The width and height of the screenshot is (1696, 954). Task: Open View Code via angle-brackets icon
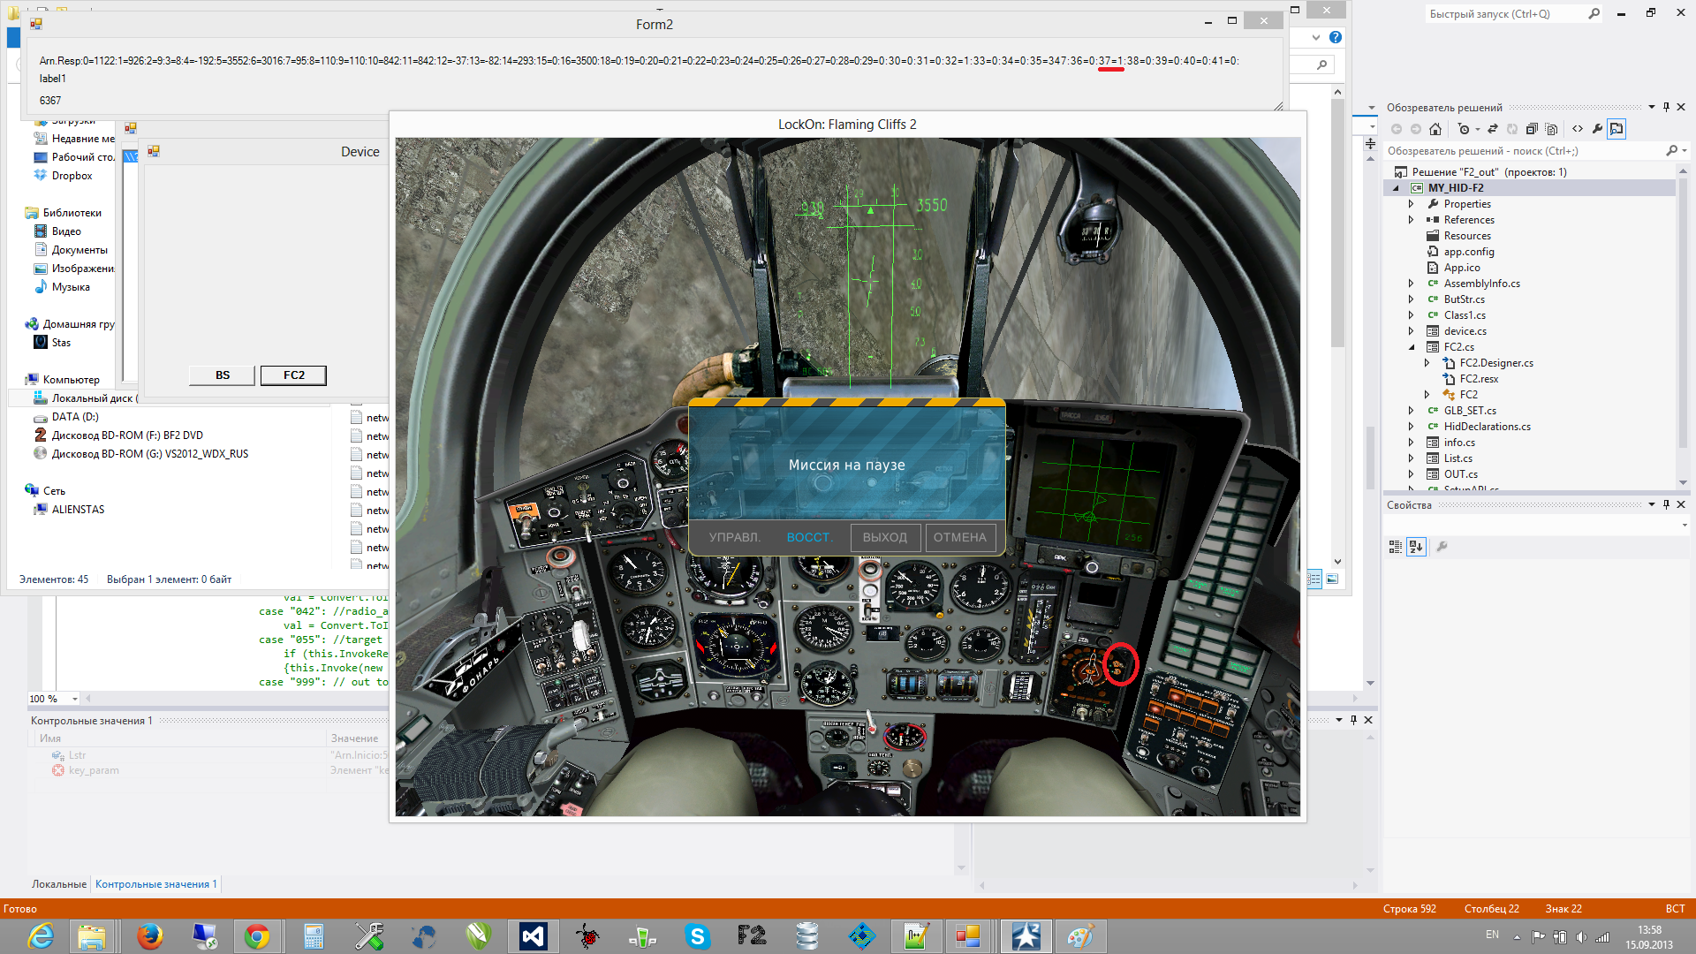[x=1578, y=129]
